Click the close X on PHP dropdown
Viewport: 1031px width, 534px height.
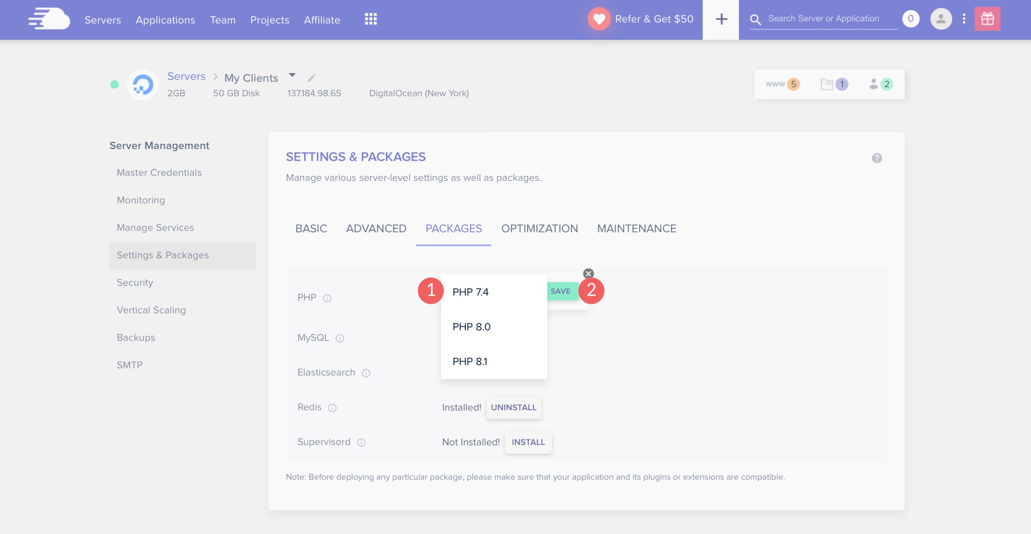click(x=587, y=273)
